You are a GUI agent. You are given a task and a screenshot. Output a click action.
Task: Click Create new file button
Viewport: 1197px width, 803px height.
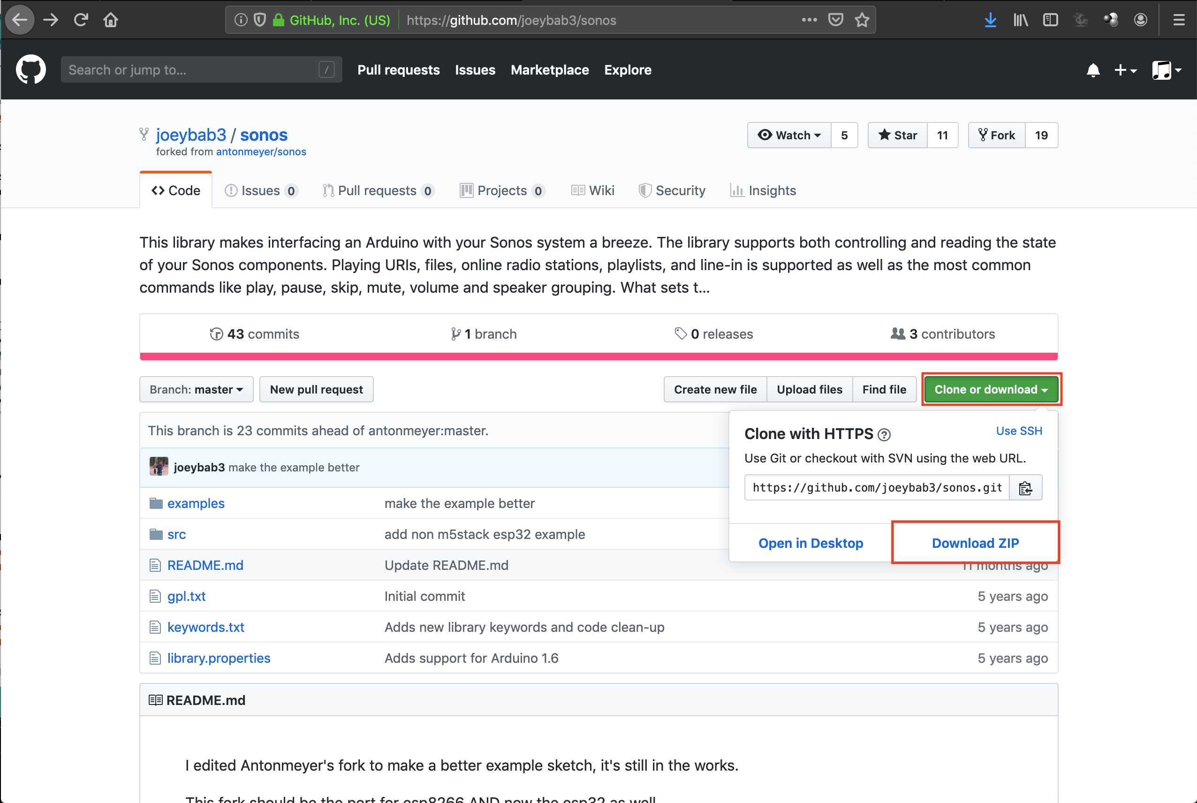click(715, 390)
